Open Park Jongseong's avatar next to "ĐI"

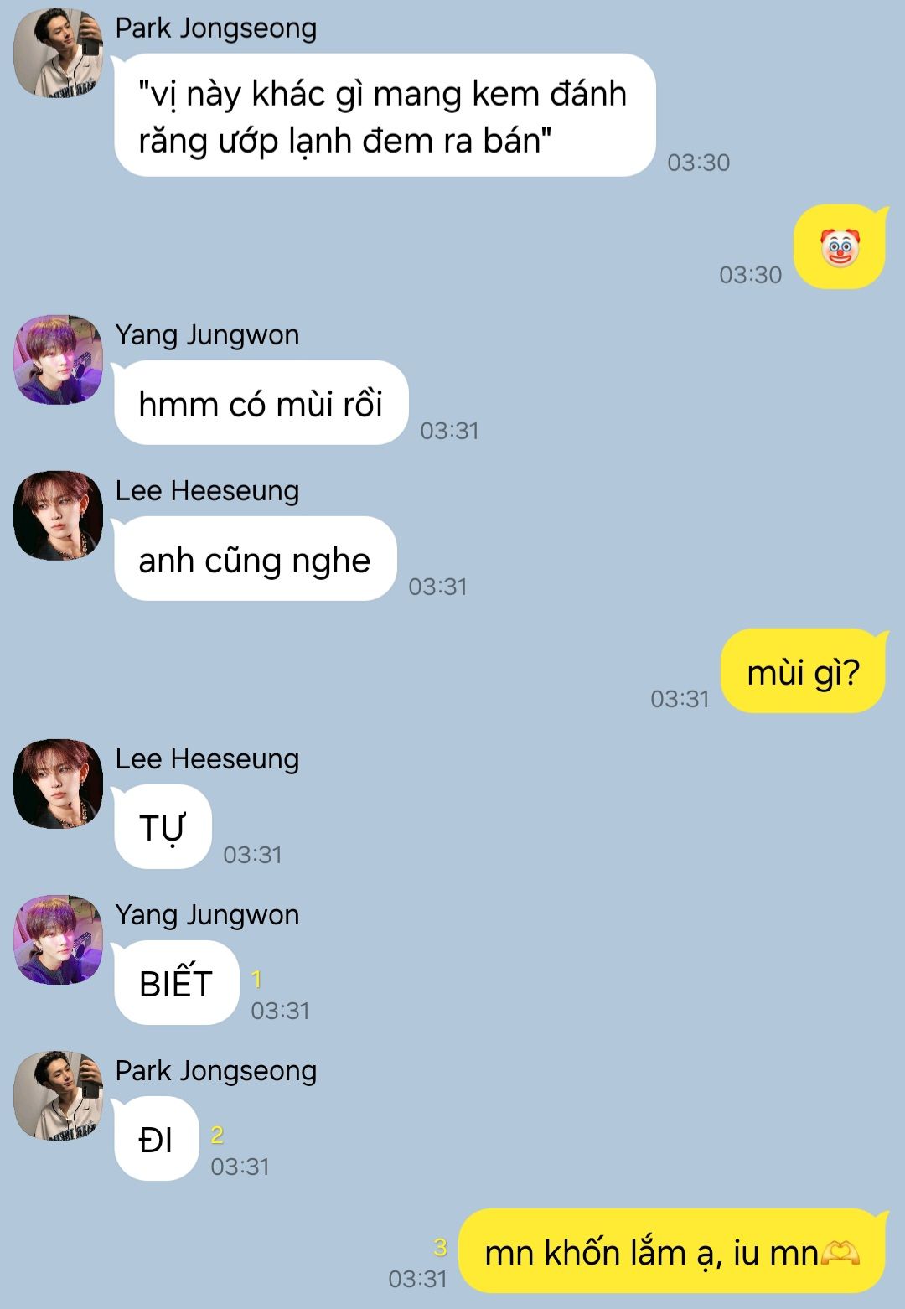coord(58,1095)
